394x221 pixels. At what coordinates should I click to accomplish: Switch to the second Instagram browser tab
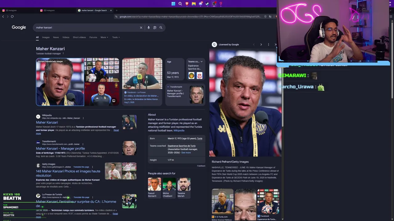56,10
